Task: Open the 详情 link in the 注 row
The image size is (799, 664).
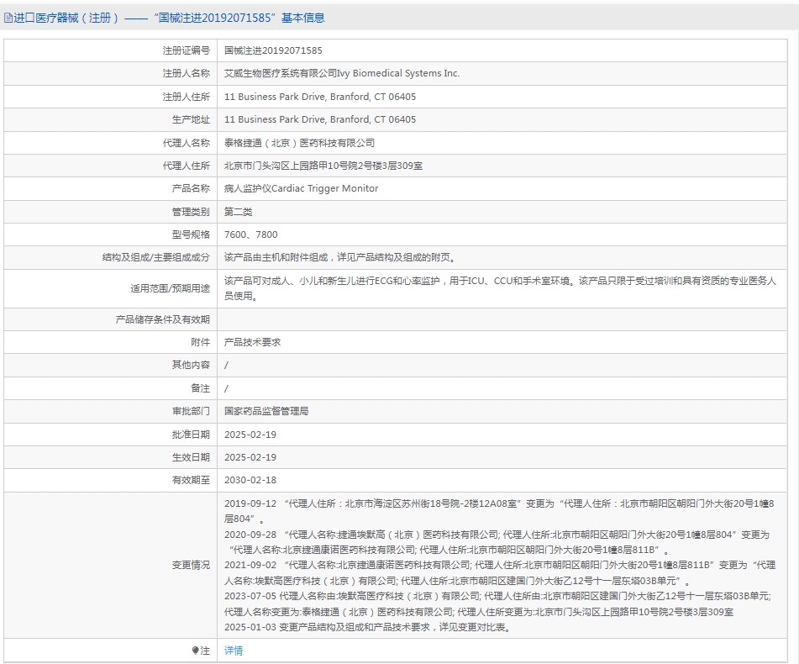Action: click(234, 651)
